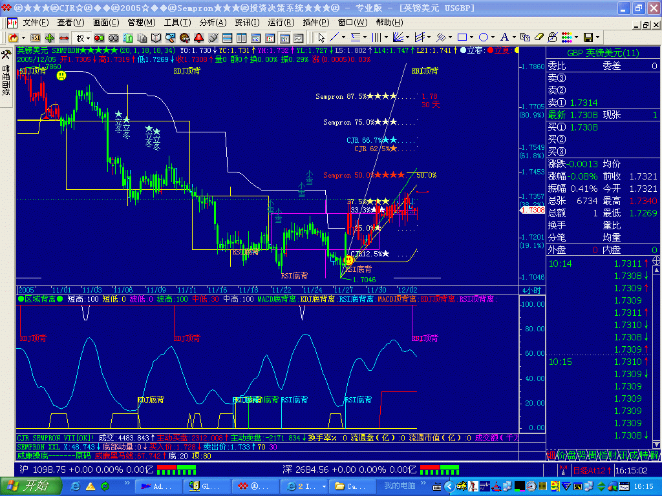Screen dimensions: 662x496
Task: Open the 工具(T) menu
Action: tap(177, 23)
